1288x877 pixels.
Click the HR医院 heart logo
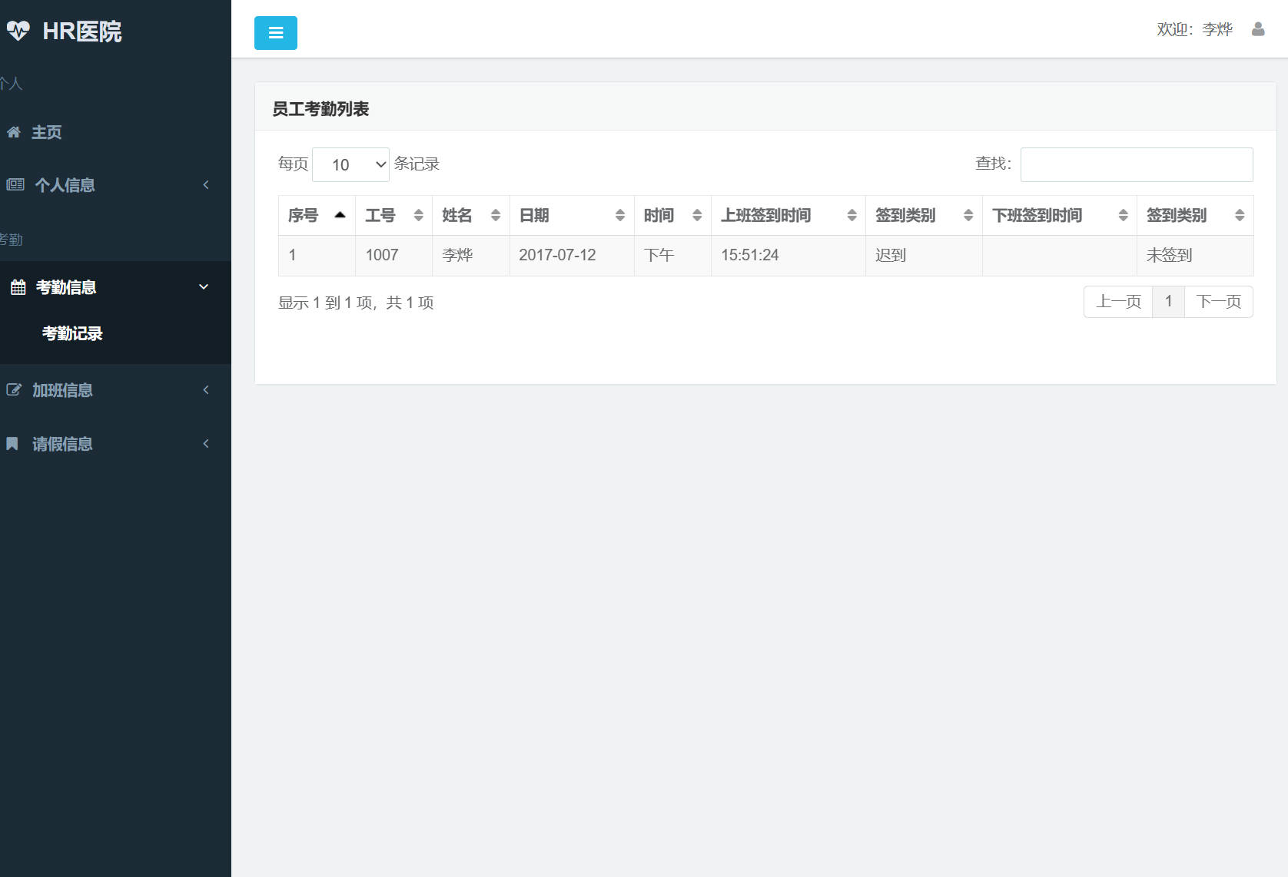coord(18,31)
